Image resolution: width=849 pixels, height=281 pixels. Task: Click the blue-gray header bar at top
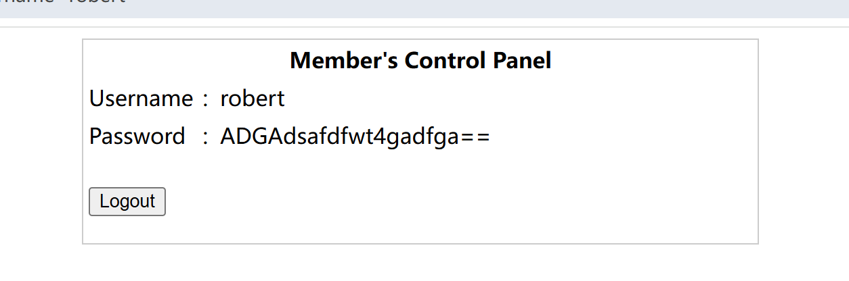tap(474, 8)
